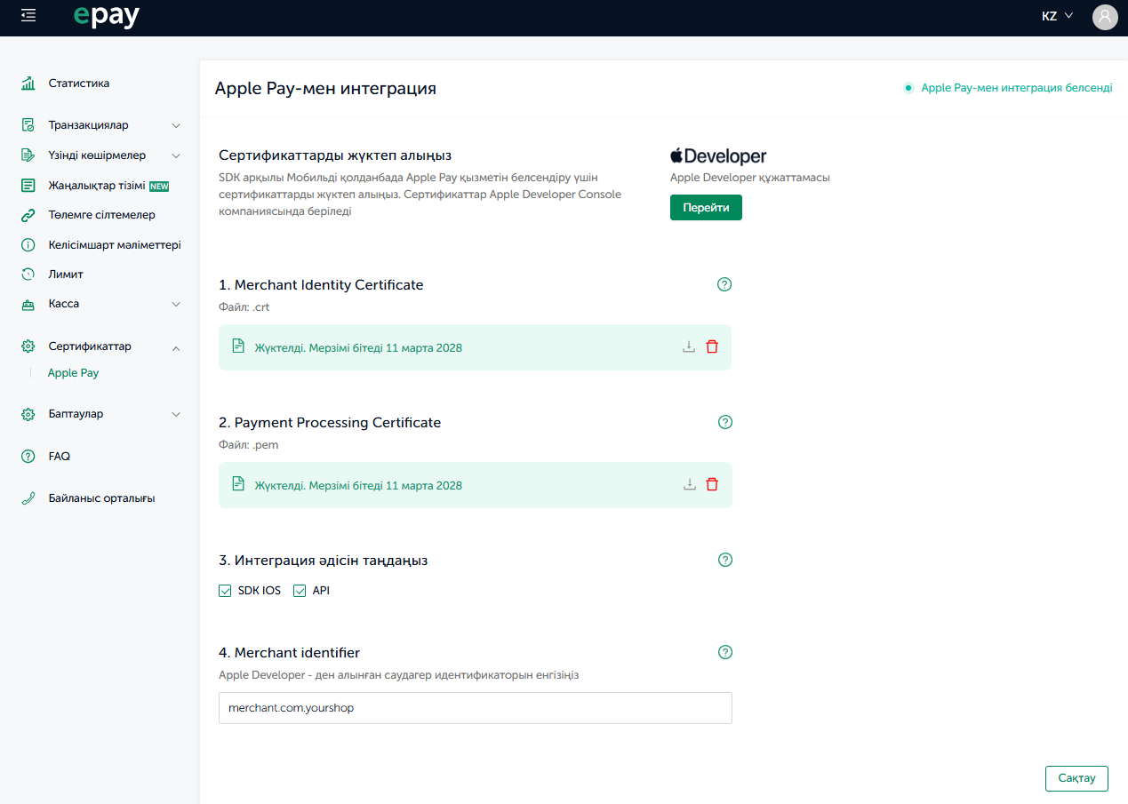This screenshot has width=1128, height=804.
Task: Save settings with the Сақтау button
Action: point(1076,778)
